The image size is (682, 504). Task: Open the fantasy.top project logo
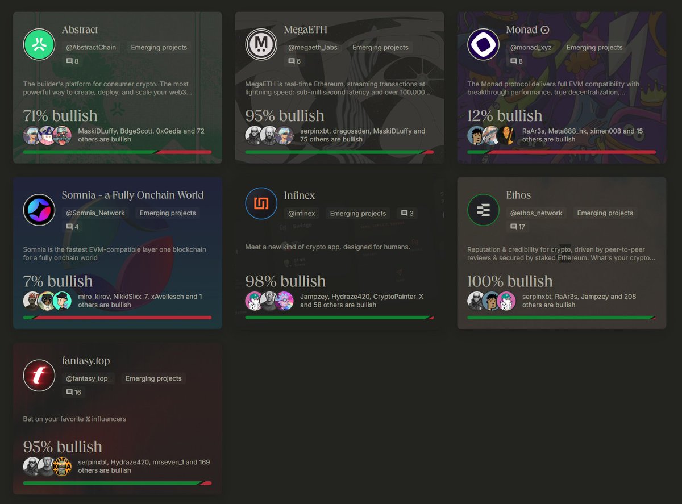[x=39, y=376]
